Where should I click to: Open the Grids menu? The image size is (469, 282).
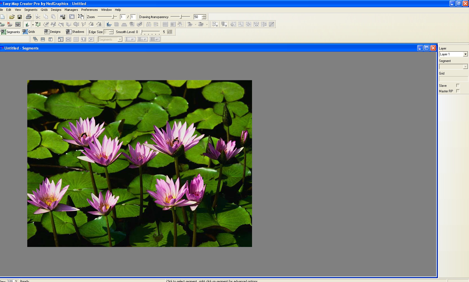pyautogui.click(x=44, y=10)
